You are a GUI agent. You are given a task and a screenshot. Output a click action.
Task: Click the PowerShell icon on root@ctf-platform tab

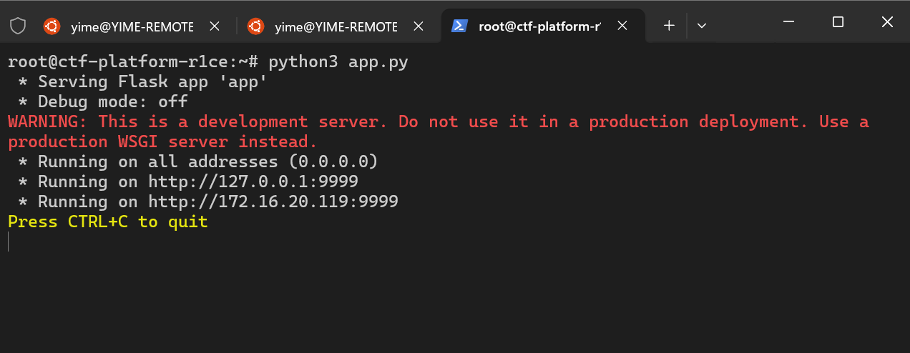pos(459,26)
